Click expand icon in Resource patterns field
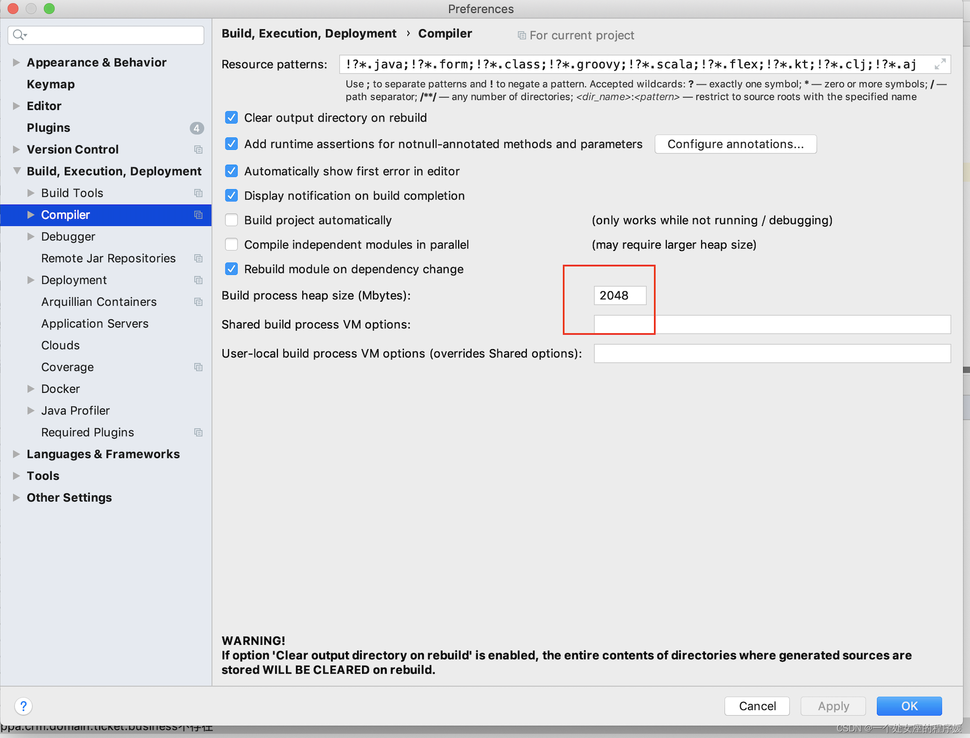 point(940,64)
